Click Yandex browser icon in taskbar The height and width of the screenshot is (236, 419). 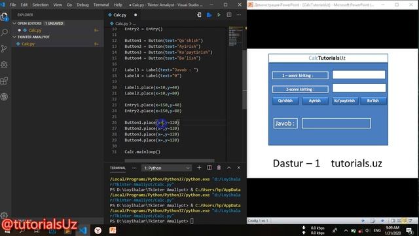pyautogui.click(x=98, y=230)
